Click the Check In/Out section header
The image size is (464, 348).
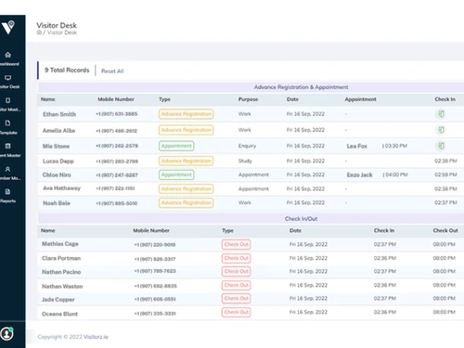tap(301, 219)
